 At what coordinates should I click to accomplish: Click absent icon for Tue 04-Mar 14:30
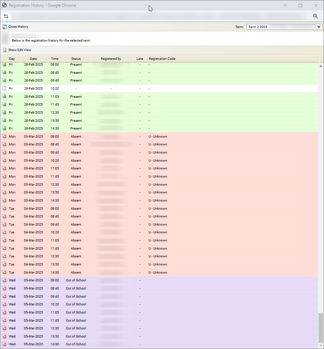coord(4,272)
